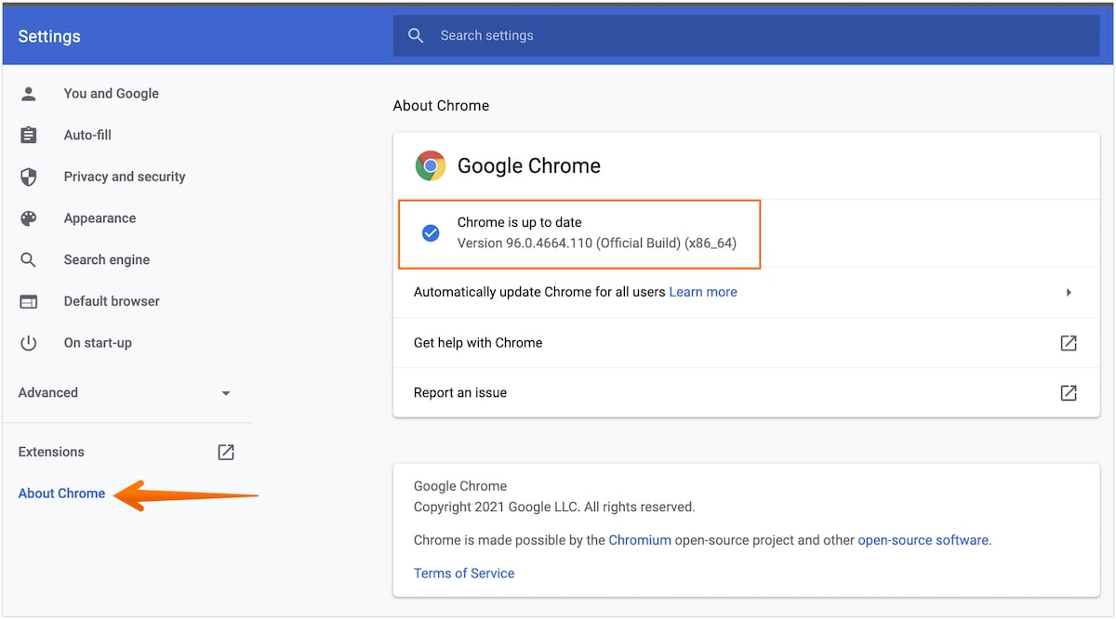Select Privacy and security in sidebar
1116x619 pixels.
[124, 177]
